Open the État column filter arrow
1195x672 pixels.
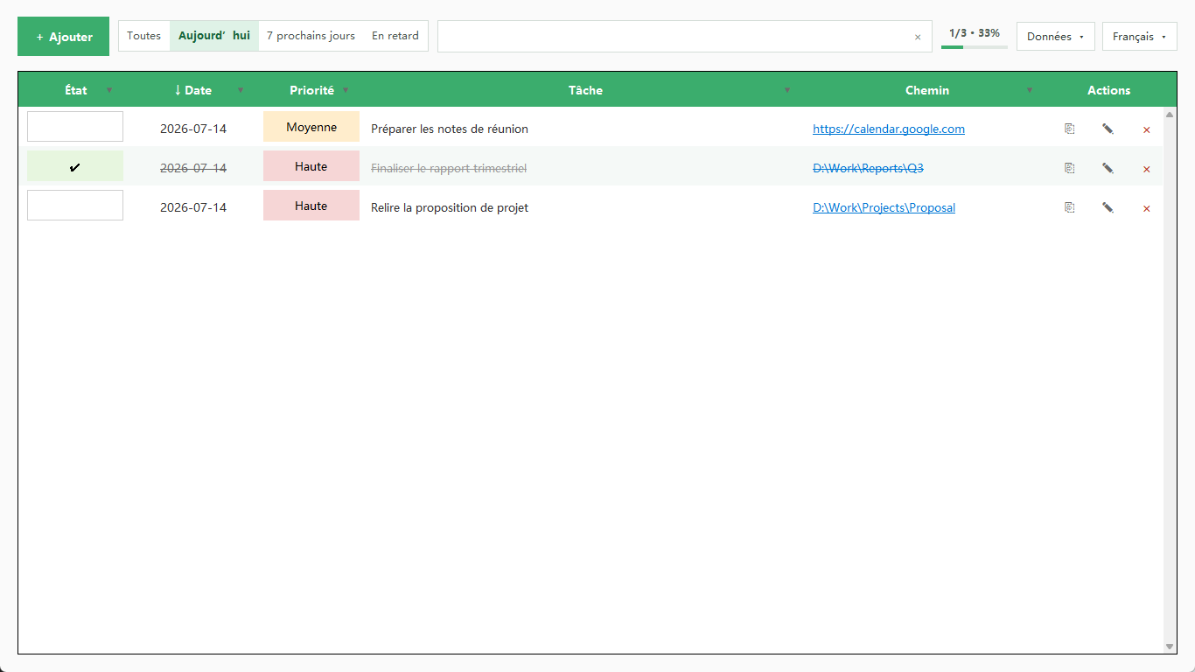(x=109, y=90)
